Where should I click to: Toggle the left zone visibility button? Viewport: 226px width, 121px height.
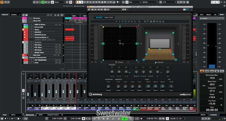tap(212, 2)
